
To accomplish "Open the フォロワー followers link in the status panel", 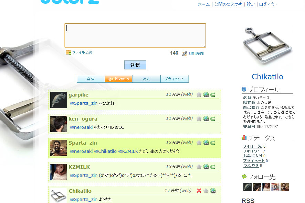I will tap(252, 151).
